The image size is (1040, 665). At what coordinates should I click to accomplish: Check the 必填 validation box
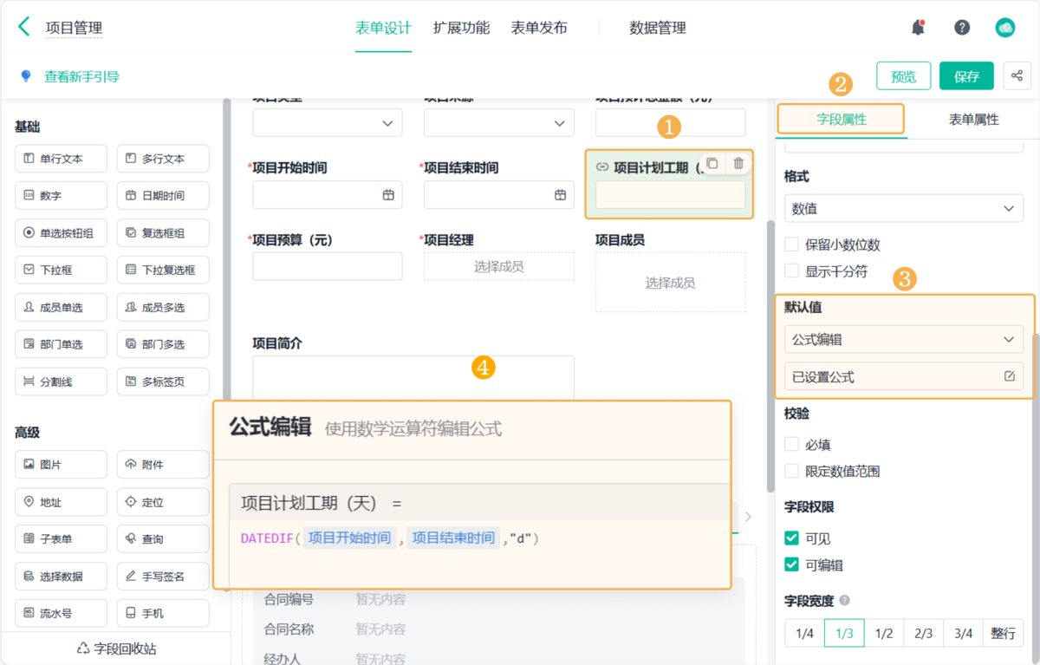tap(791, 444)
